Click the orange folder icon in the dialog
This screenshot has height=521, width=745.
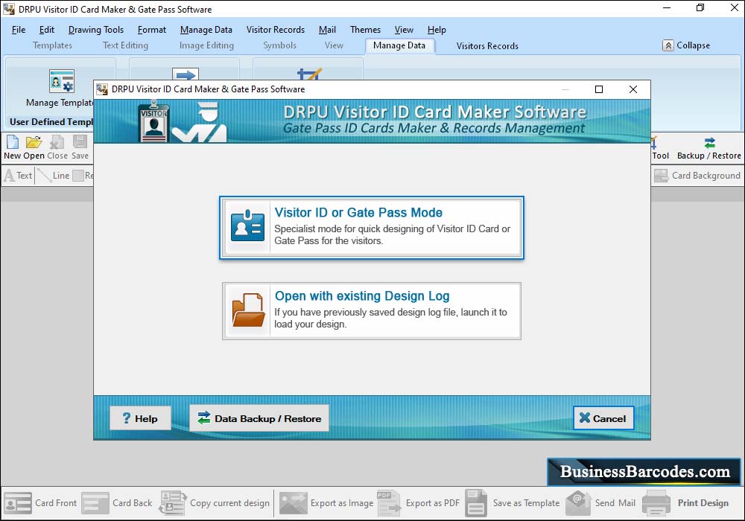pos(248,310)
